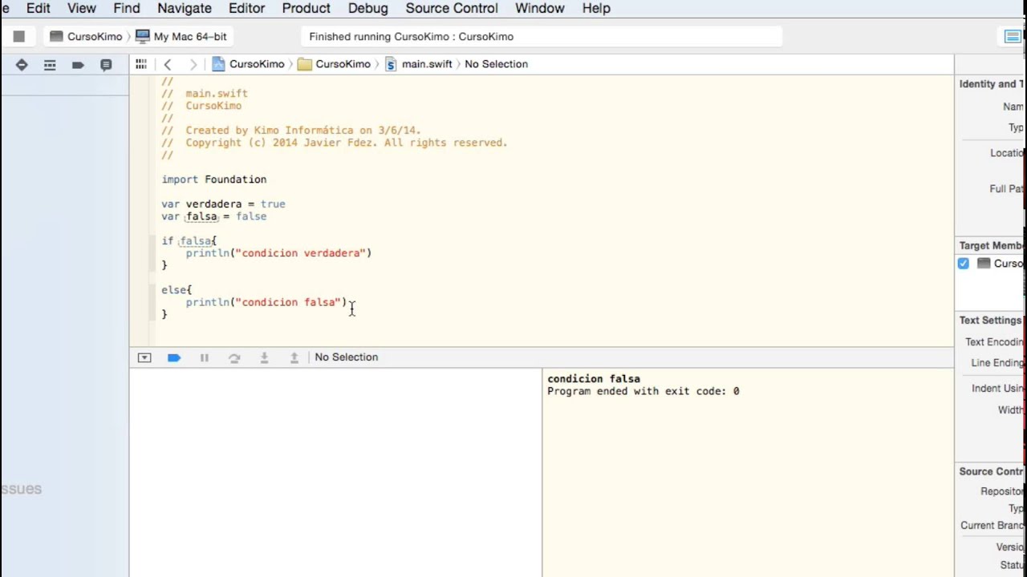Screen dimensions: 1027x577
Task: Open the Source Control menu
Action: click(x=452, y=8)
